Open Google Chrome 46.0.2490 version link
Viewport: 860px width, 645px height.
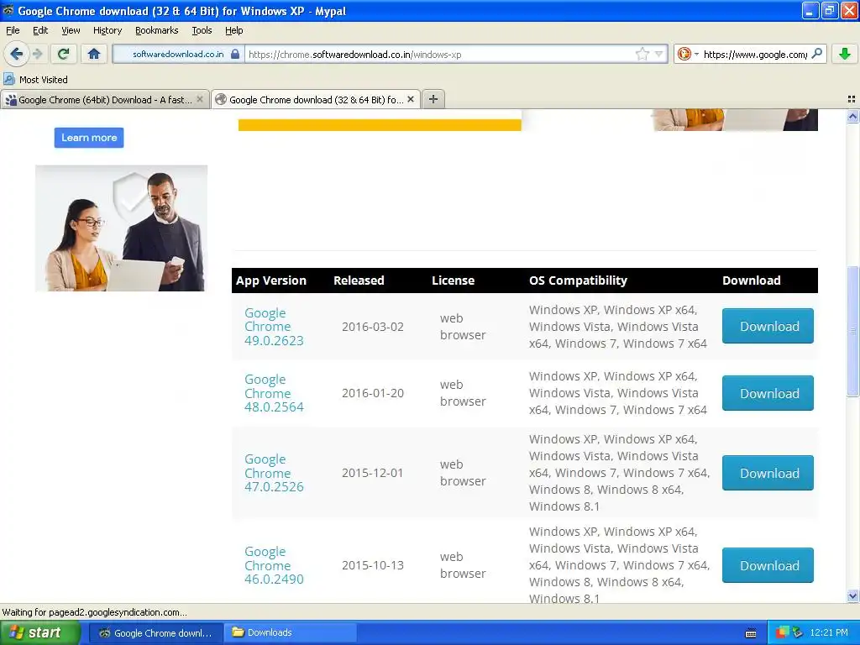pyautogui.click(x=274, y=565)
